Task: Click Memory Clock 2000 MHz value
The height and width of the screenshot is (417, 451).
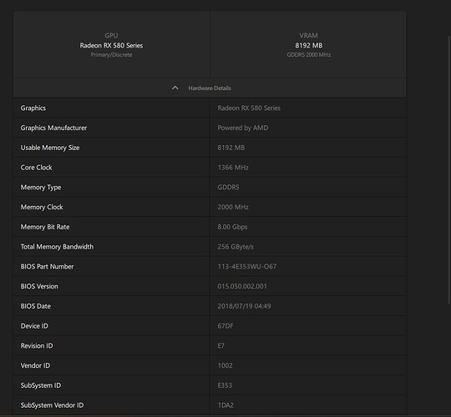Action: tap(233, 207)
